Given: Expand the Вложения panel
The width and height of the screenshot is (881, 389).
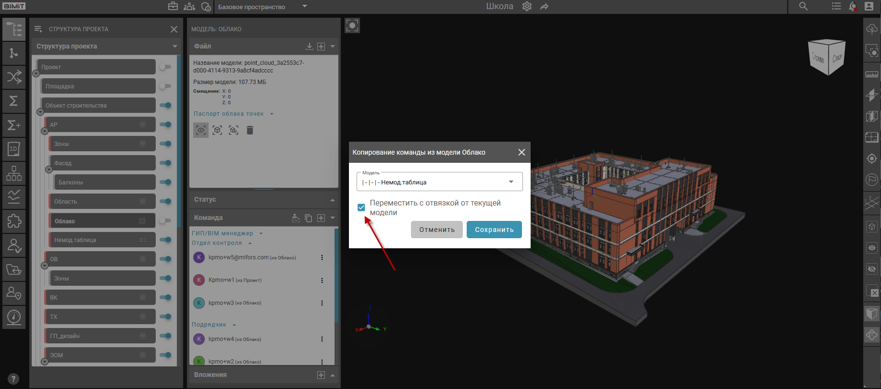Looking at the screenshot, I should (333, 375).
